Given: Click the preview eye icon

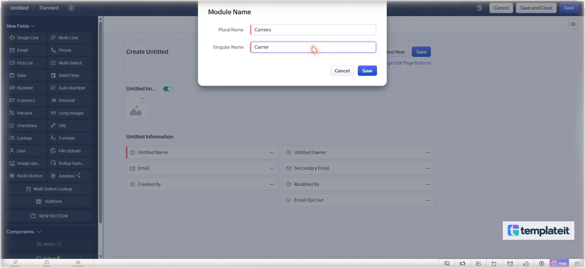Looking at the screenshot, I should 573,24.
